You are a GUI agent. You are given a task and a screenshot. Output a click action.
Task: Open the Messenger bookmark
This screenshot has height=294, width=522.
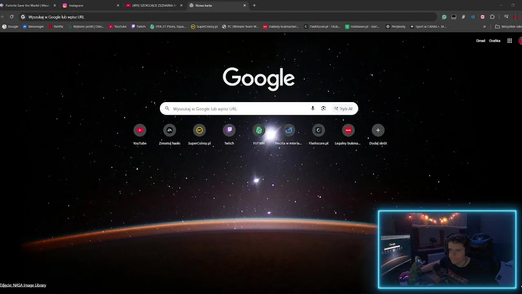pyautogui.click(x=33, y=27)
